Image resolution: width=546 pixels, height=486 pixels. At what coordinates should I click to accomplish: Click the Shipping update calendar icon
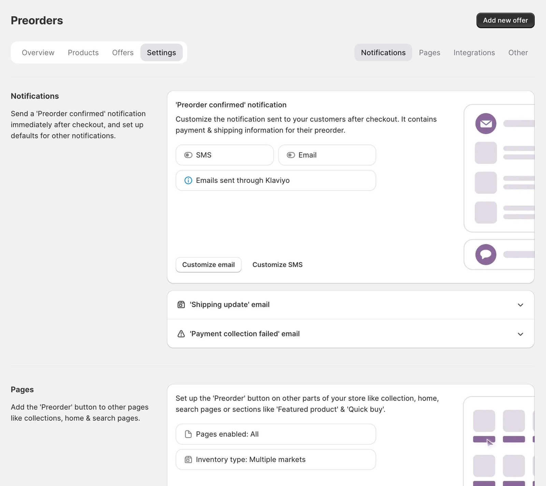click(181, 304)
